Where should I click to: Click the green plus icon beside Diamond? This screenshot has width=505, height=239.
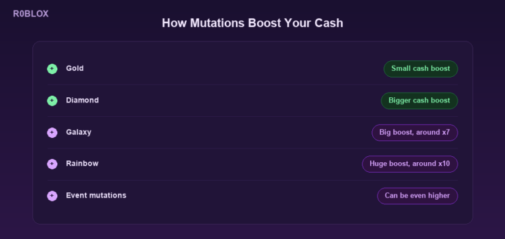(x=52, y=100)
